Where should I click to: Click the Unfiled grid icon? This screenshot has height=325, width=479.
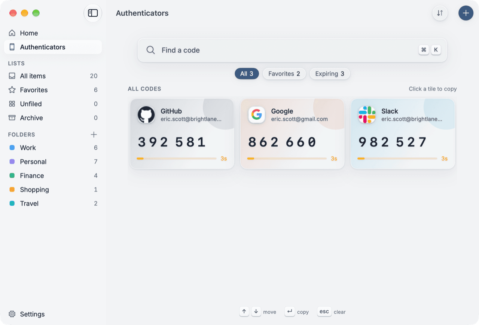click(x=12, y=104)
